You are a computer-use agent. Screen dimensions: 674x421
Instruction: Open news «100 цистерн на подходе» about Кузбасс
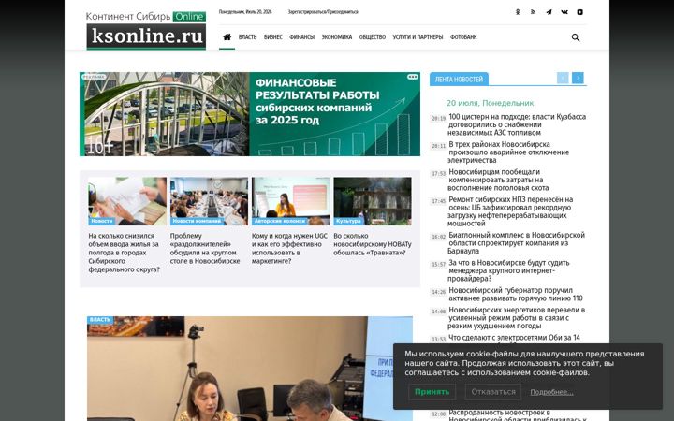pyautogui.click(x=517, y=124)
